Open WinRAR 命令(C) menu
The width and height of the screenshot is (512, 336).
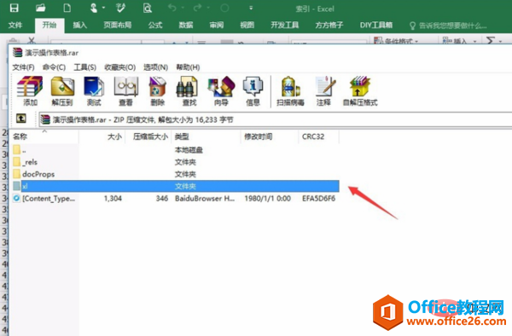click(54, 67)
